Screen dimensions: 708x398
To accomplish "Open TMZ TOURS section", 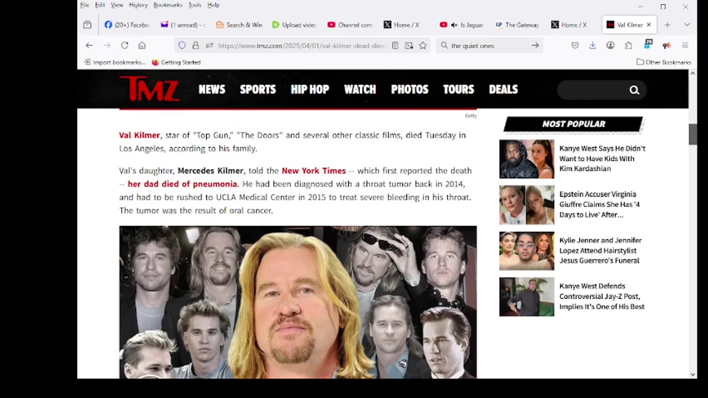I will pos(459,90).
